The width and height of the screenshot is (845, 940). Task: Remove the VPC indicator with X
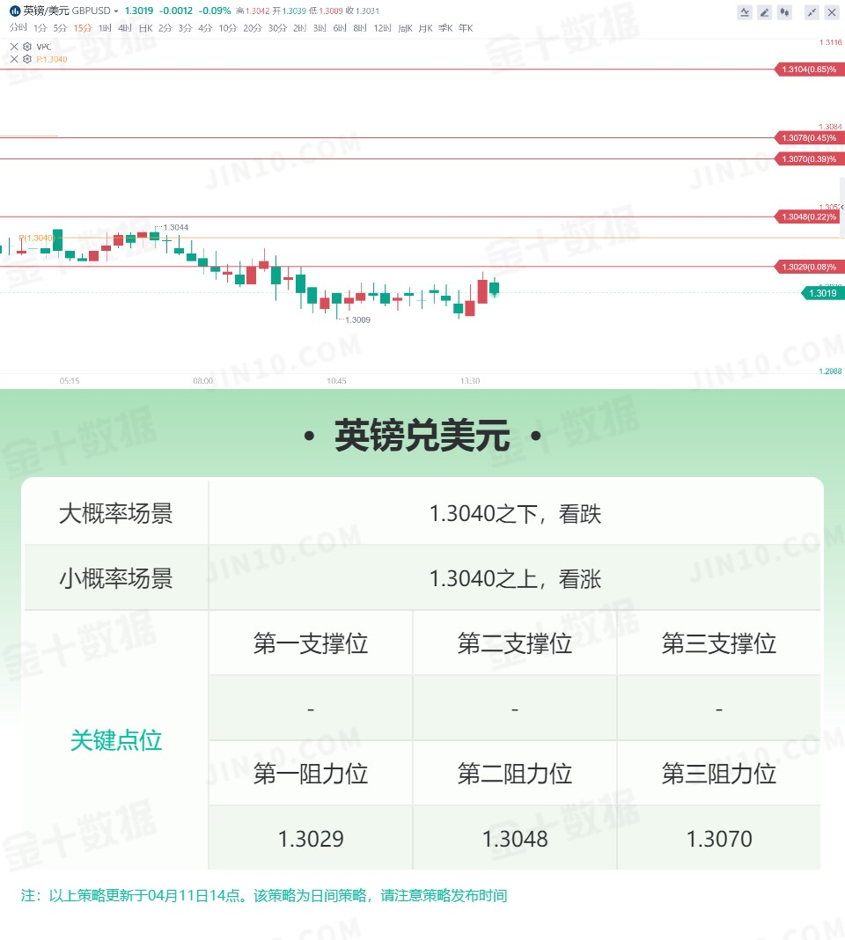pyautogui.click(x=14, y=47)
